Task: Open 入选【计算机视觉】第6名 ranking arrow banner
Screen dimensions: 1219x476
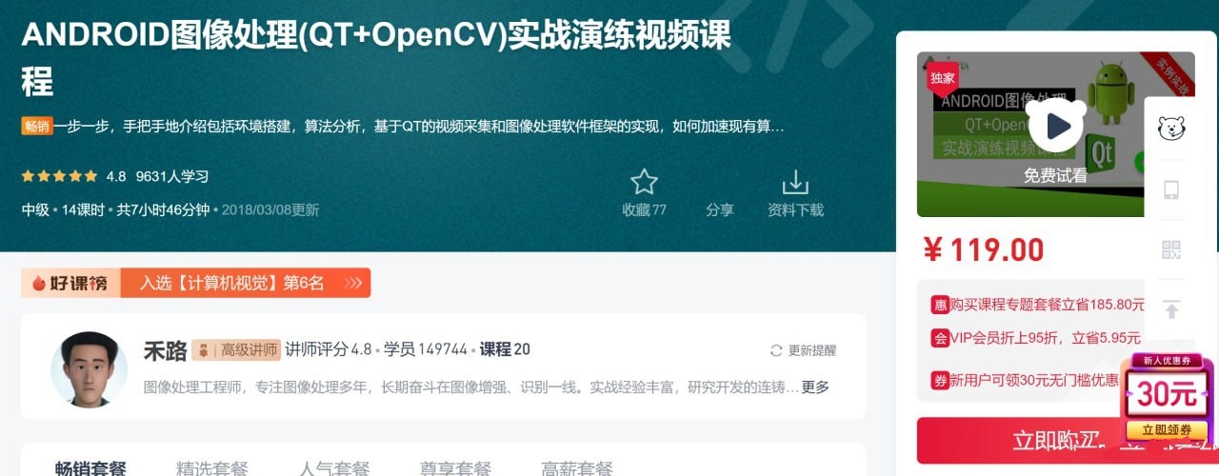Action: pos(246,283)
